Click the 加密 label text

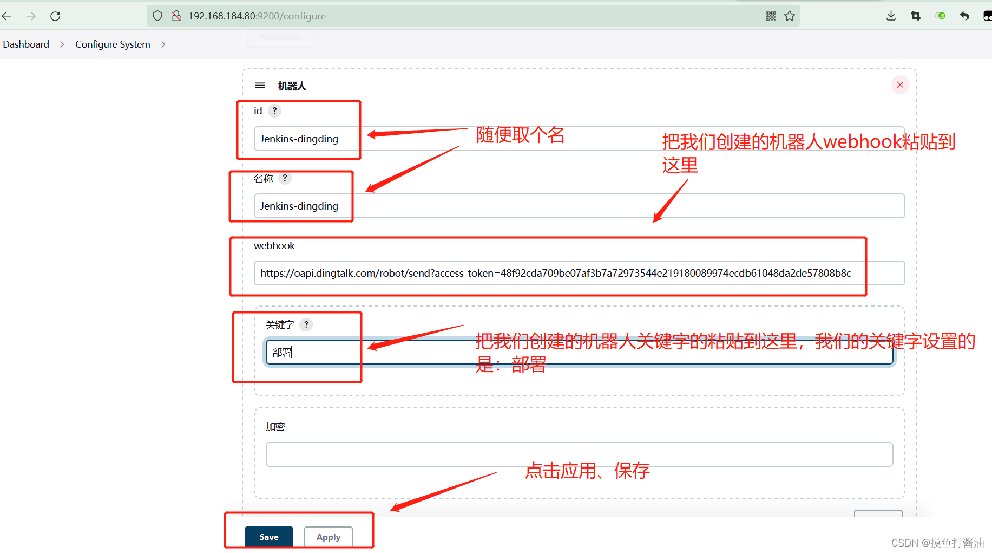click(275, 427)
